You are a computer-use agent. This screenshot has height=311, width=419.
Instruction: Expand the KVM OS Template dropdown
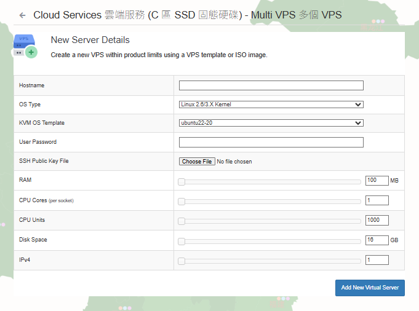coord(271,123)
